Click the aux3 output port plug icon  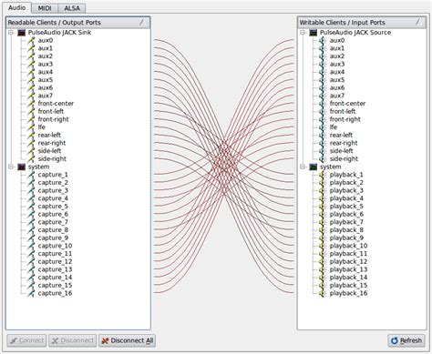31,64
